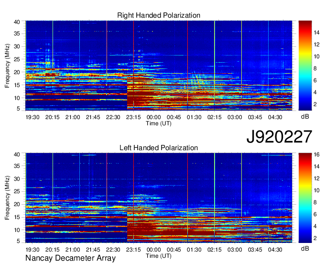
Task: Click the "Left Handed Polarization" plot title
Action: [159, 148]
